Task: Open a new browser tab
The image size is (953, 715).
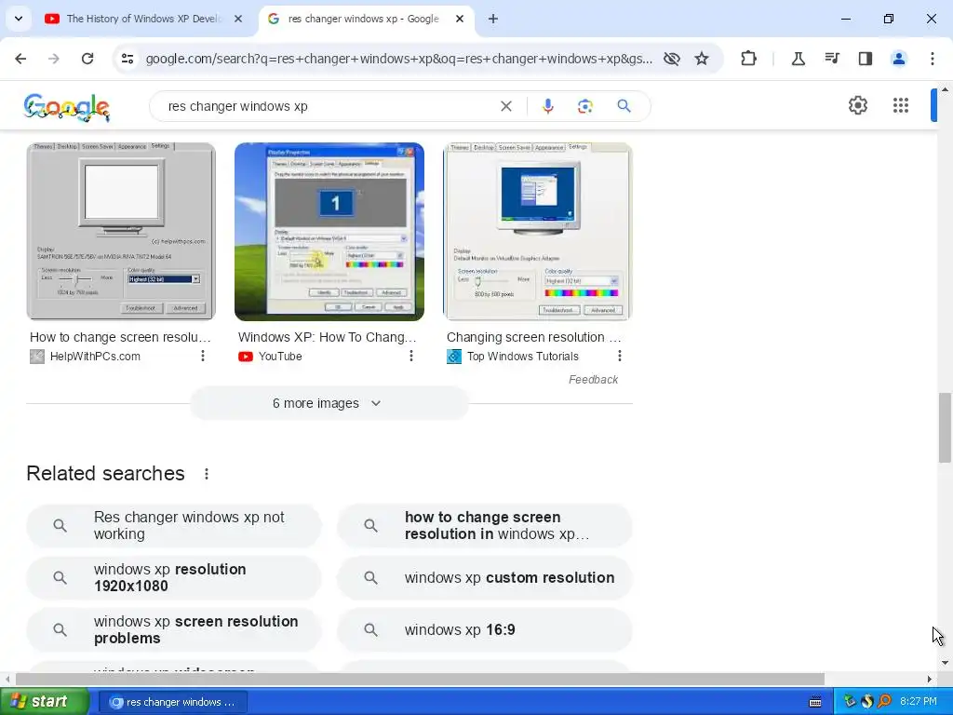Action: (x=493, y=19)
